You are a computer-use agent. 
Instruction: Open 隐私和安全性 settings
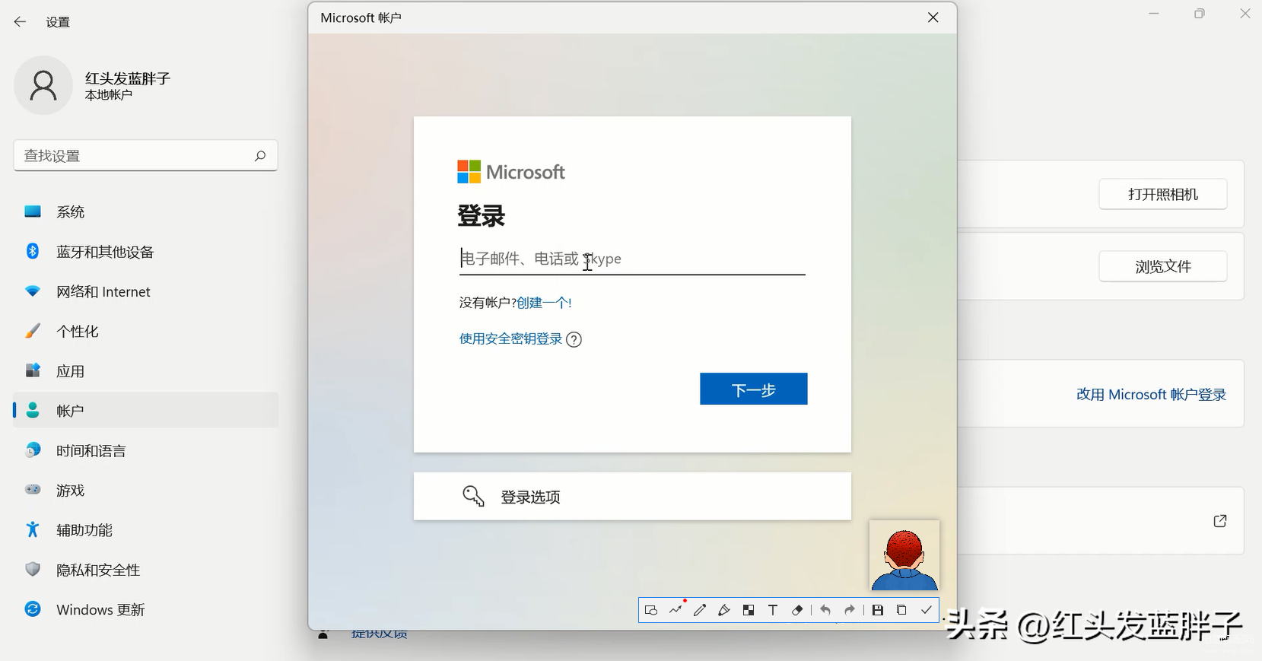[x=145, y=570]
